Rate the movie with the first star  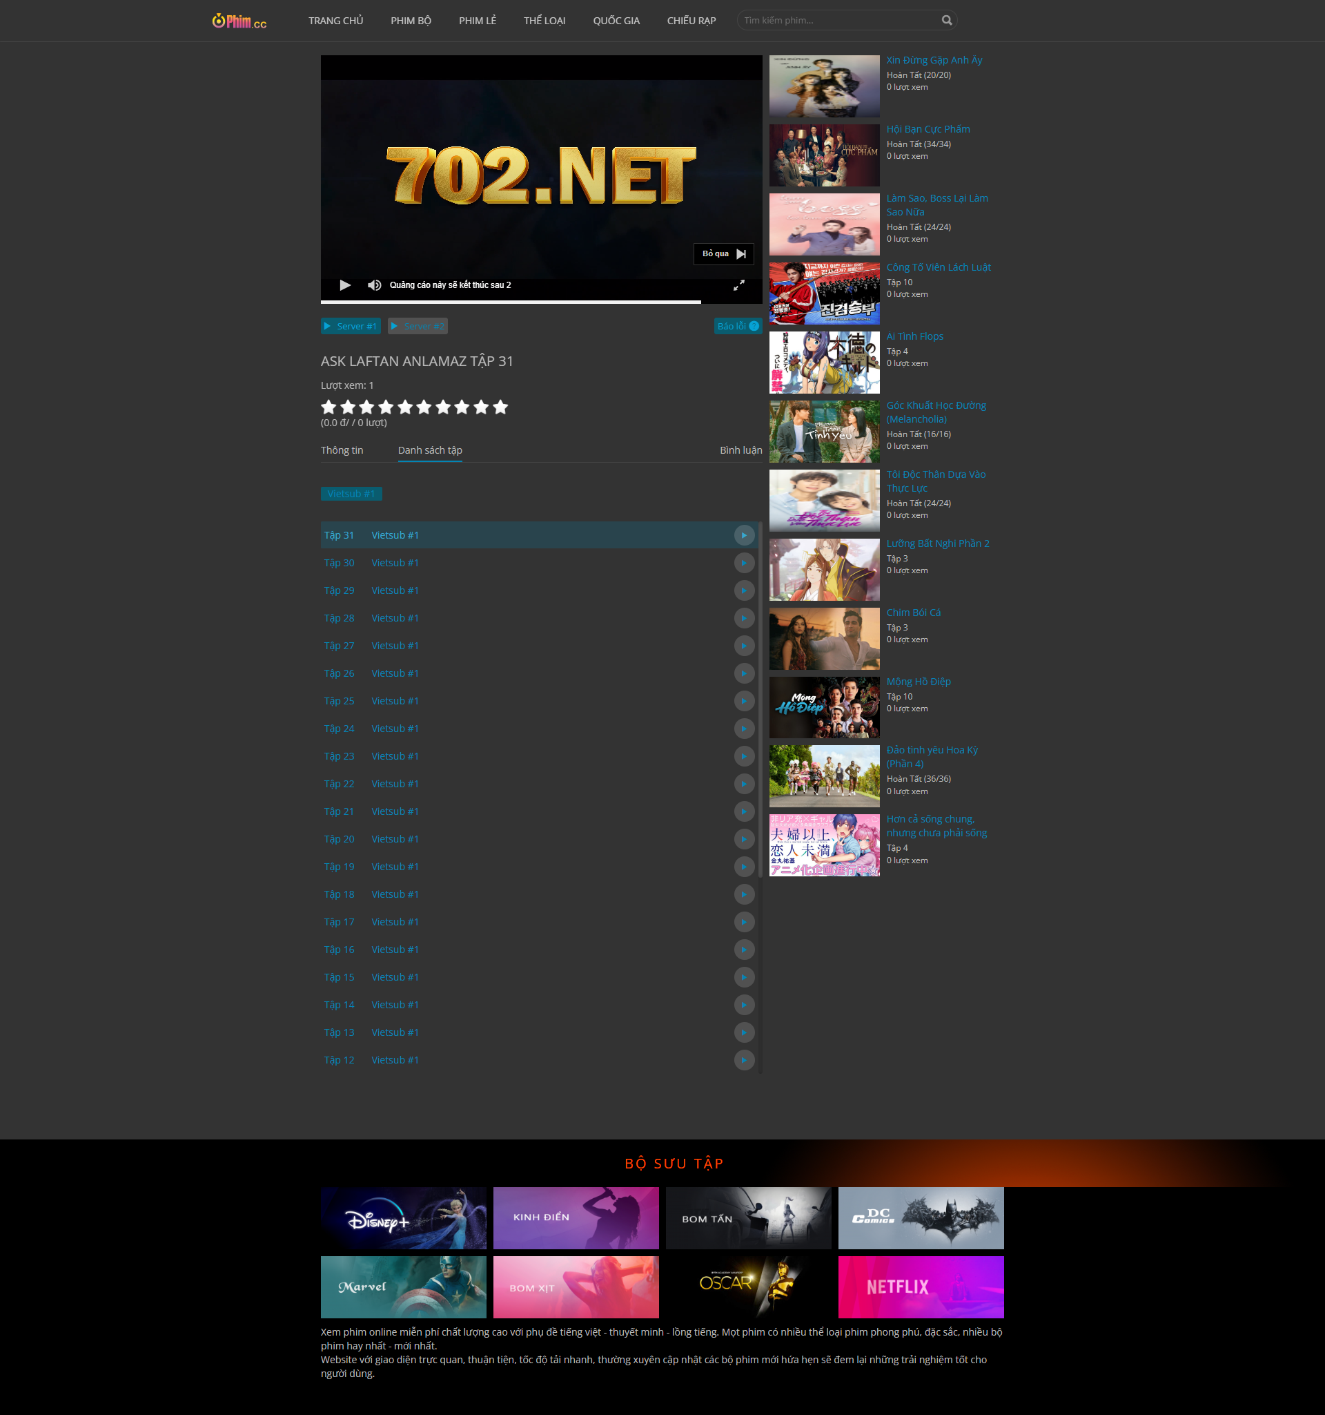[328, 407]
